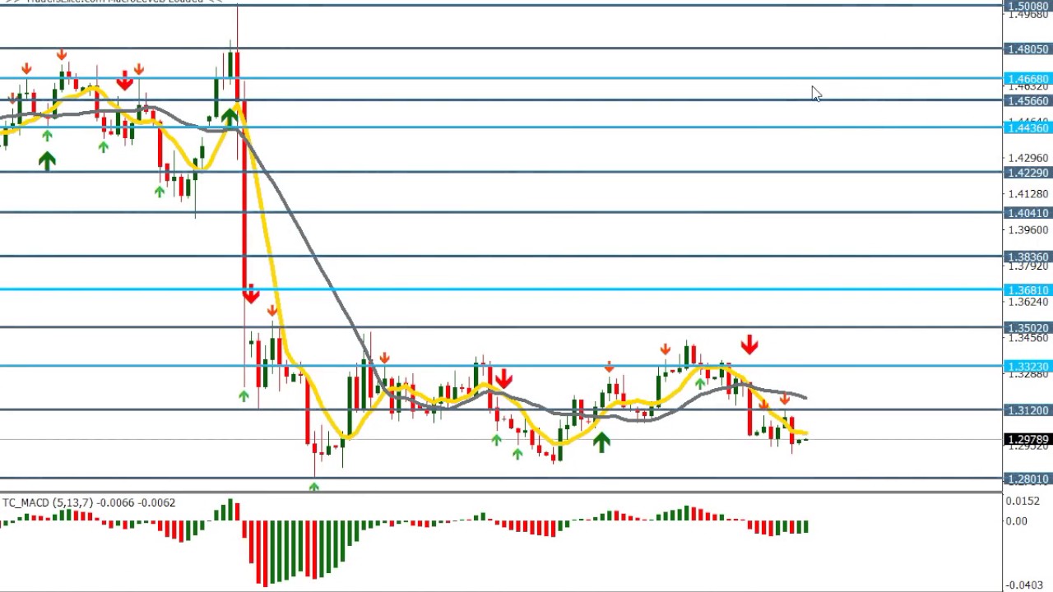Select the 1.38360 level label
Image resolution: width=1053 pixels, height=592 pixels.
point(1027,257)
